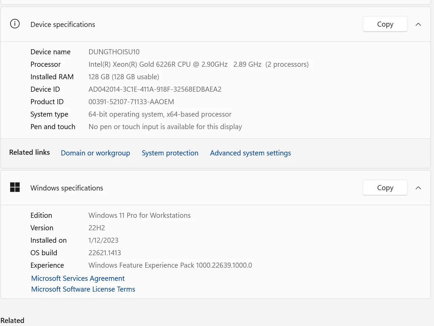Click the Installed RAM value
This screenshot has width=434, height=326.
point(124,77)
